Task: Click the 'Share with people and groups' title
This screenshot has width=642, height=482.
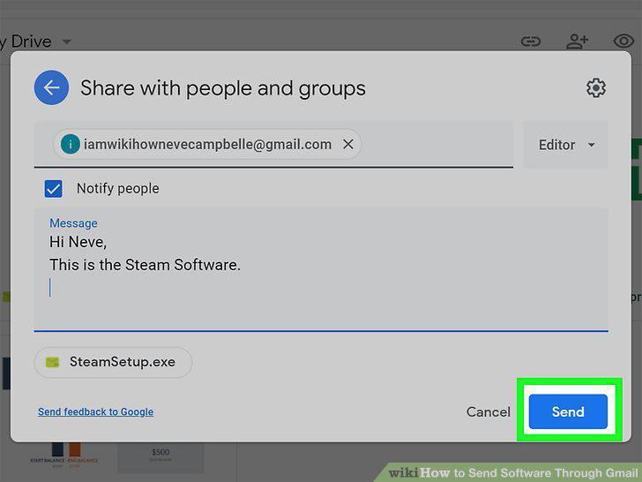Action: (x=223, y=88)
